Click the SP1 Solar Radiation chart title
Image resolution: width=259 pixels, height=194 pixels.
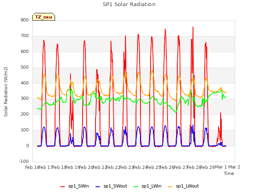129,4
